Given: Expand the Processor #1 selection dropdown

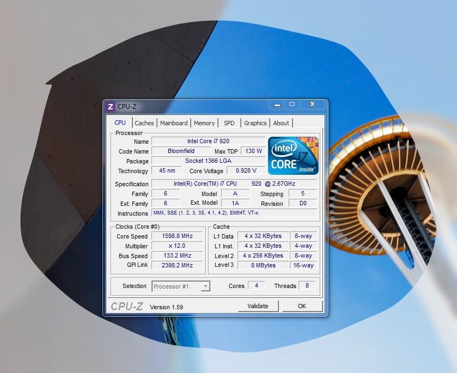Looking at the screenshot, I should coord(205,286).
